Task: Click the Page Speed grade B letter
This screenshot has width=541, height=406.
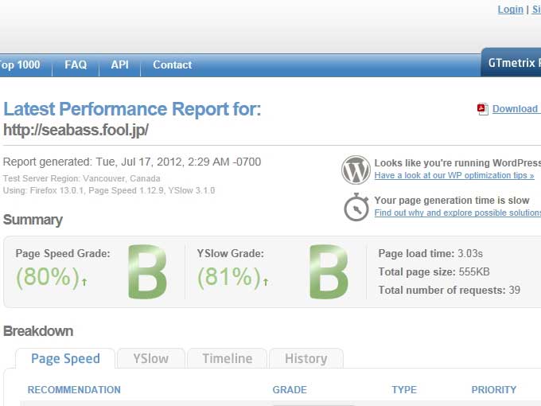Action: [147, 271]
